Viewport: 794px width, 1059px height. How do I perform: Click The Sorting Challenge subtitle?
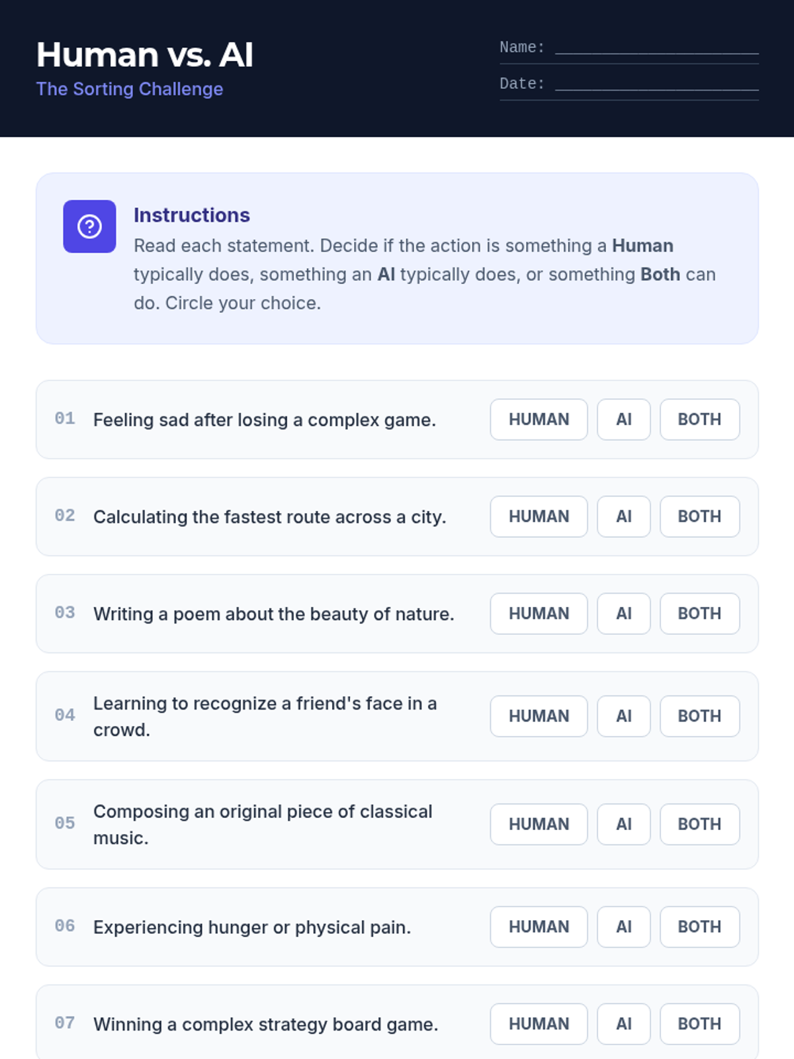pyautogui.click(x=130, y=89)
